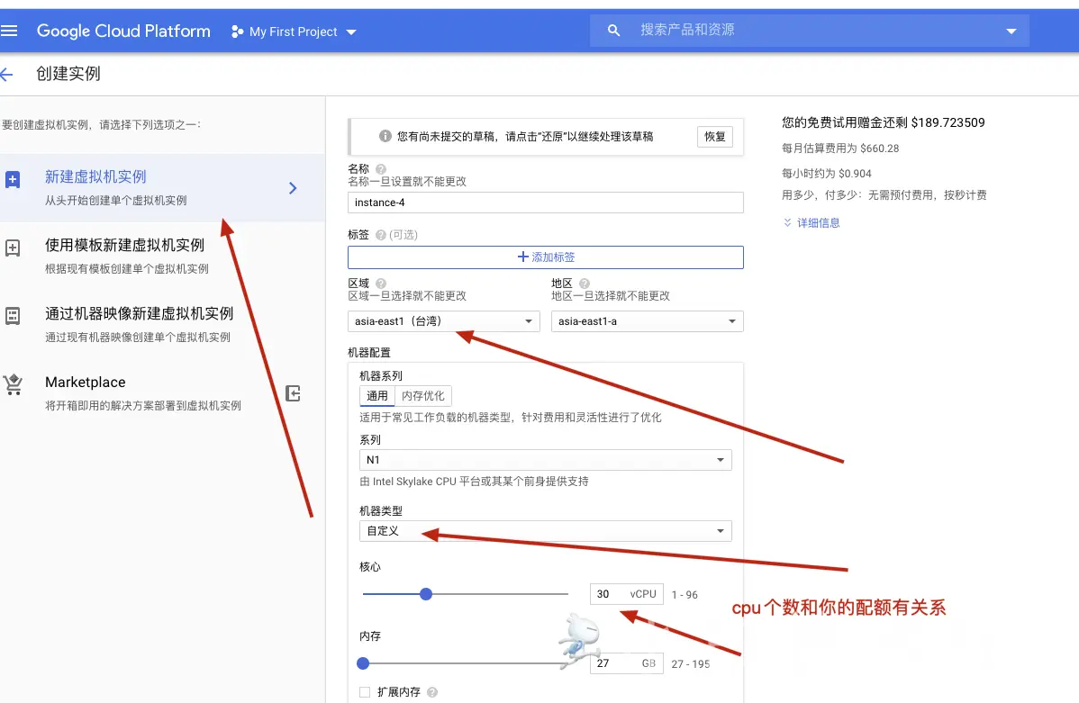Screen dimensions: 1079x703
Task: Expand the search bar dropdown arrow
Action: (1011, 31)
